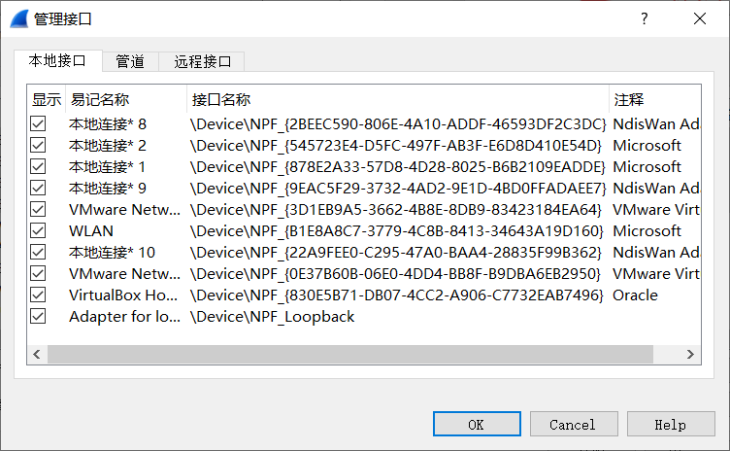Image resolution: width=730 pixels, height=451 pixels.
Task: Select device name starting {B1E8A8C7-3779
Action: pos(397,231)
